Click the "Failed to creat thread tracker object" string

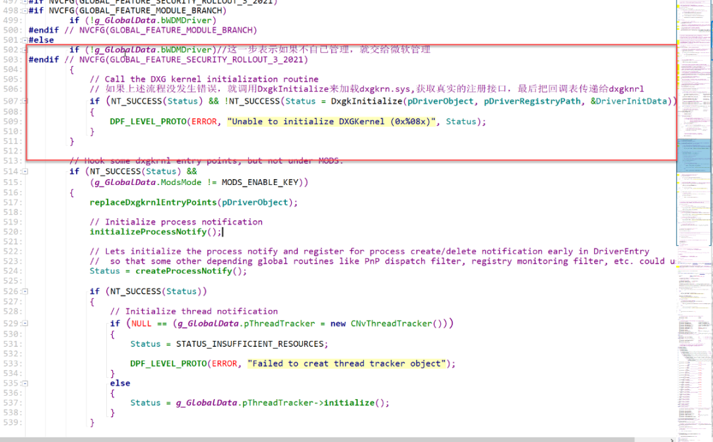(x=347, y=363)
